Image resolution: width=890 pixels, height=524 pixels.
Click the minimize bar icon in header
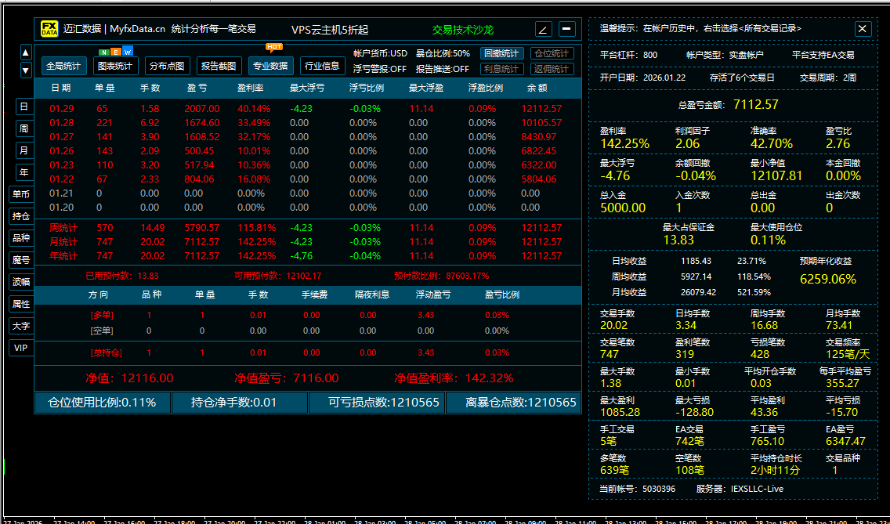pos(567,29)
